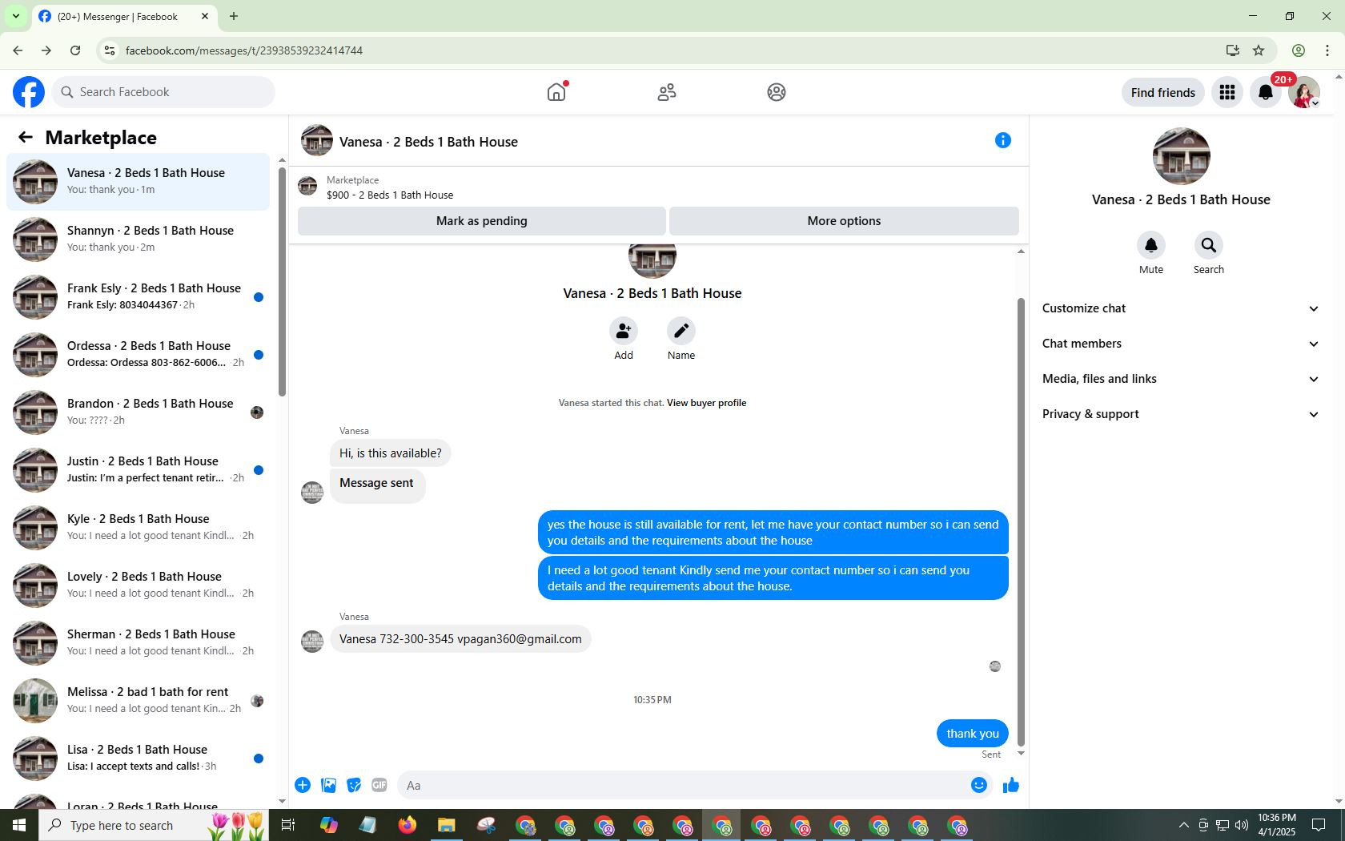
Task: Open the Groups icon in top navigation
Action: tap(776, 92)
